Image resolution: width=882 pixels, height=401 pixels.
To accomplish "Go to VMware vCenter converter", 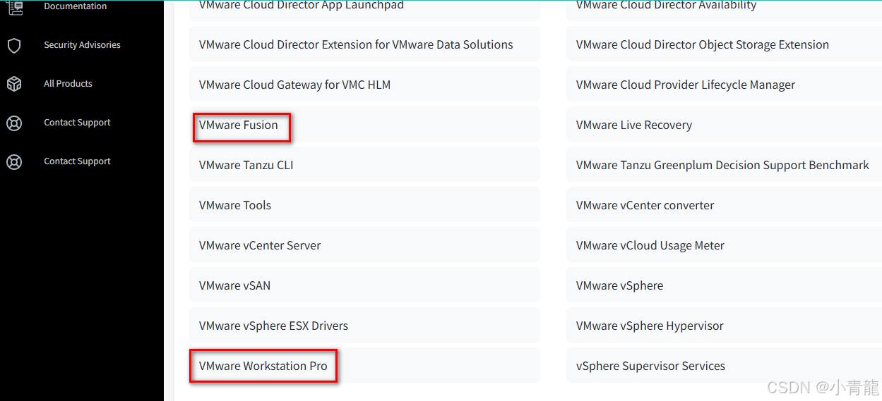I will (724, 205).
